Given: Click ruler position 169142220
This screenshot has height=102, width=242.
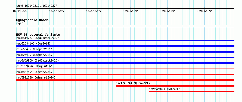Looking at the screenshot, I should coord(20,11).
